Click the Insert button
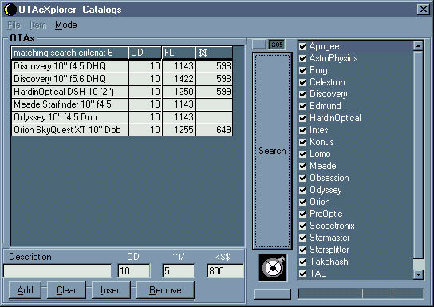Screen dimensions: 434x307 [x=111, y=290]
